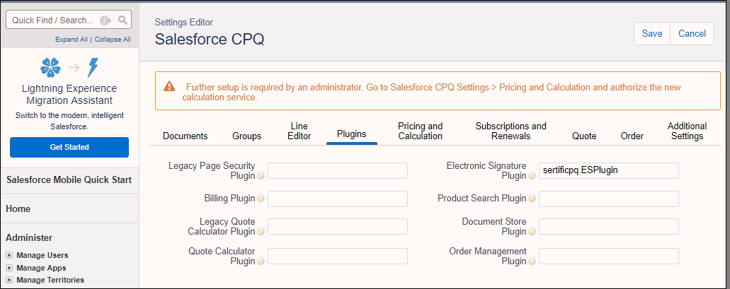The height and width of the screenshot is (289, 730).
Task: Click the Expand All link
Action: click(72, 40)
